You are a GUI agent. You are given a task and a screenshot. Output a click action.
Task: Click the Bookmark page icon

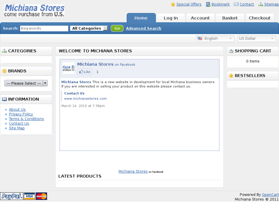pyautogui.click(x=208, y=4)
